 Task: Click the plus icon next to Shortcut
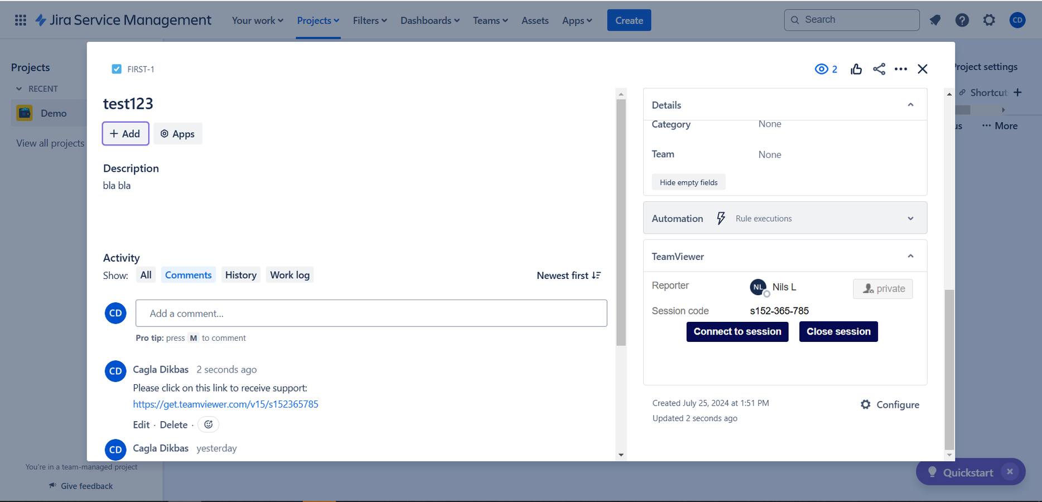1017,93
